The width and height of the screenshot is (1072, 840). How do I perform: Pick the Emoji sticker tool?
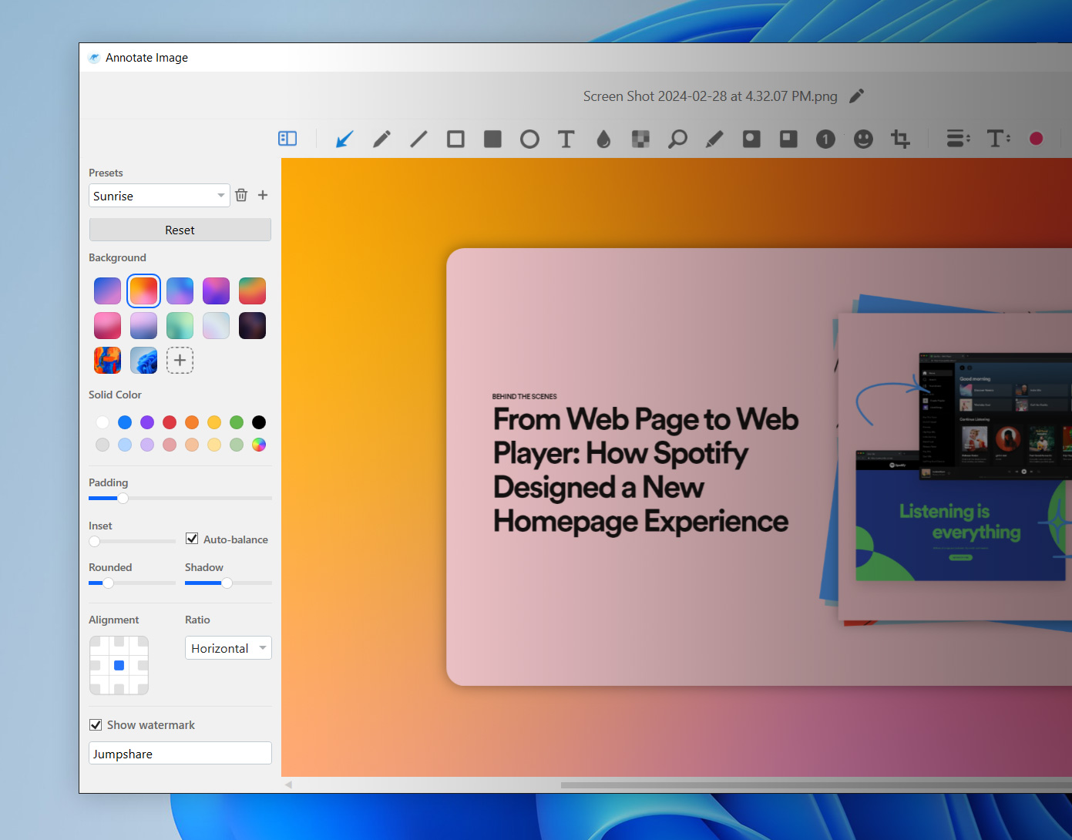[x=863, y=139]
